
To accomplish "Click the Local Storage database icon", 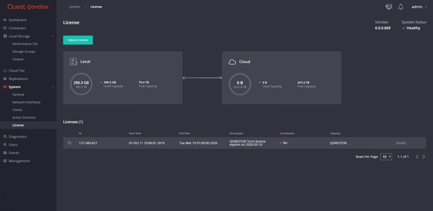I will pyautogui.click(x=5, y=36).
